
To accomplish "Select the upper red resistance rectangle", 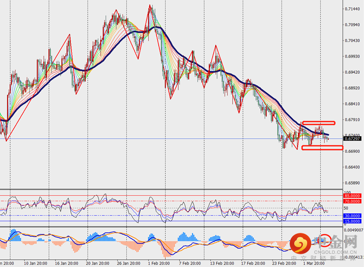I will click(318, 123).
